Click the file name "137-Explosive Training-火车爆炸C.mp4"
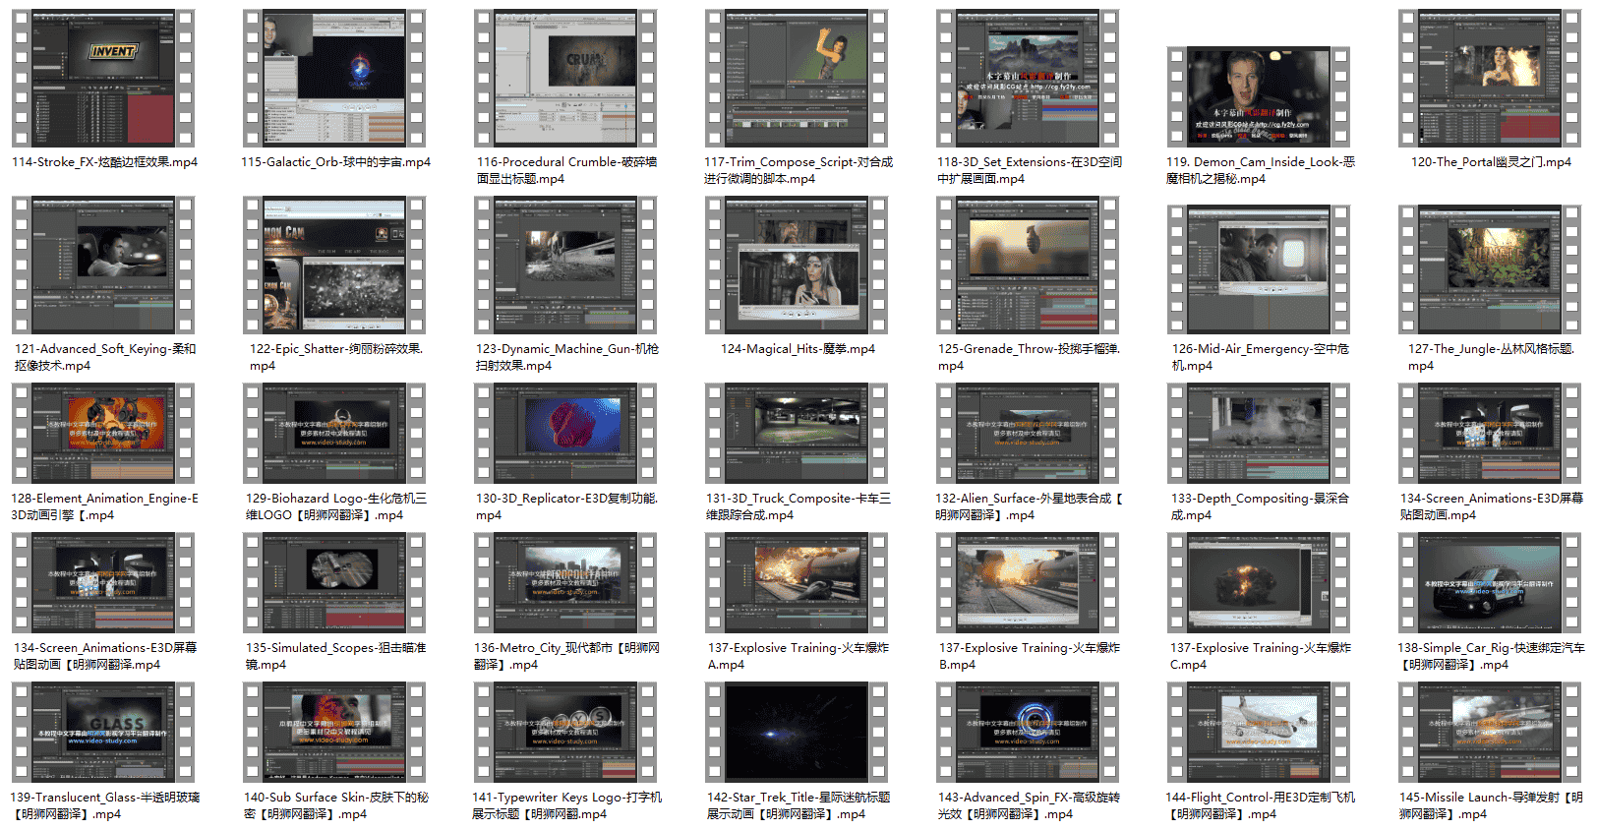Viewport: 1597px width, 830px height. 1260,656
